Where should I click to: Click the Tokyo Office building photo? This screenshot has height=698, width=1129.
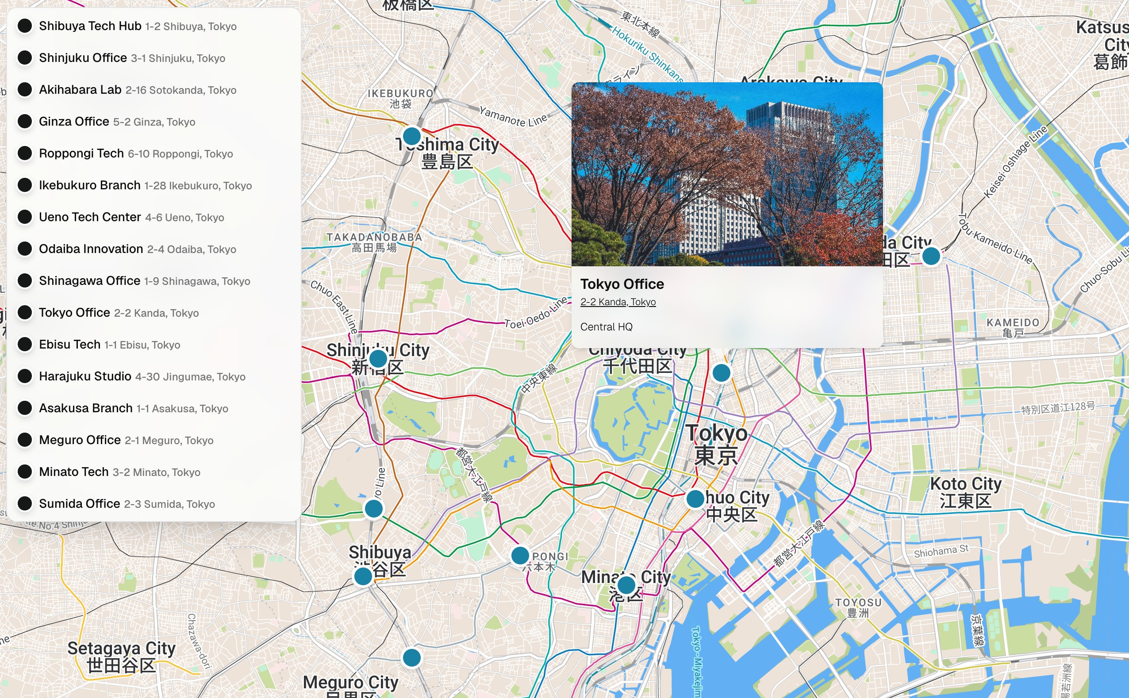[727, 174]
